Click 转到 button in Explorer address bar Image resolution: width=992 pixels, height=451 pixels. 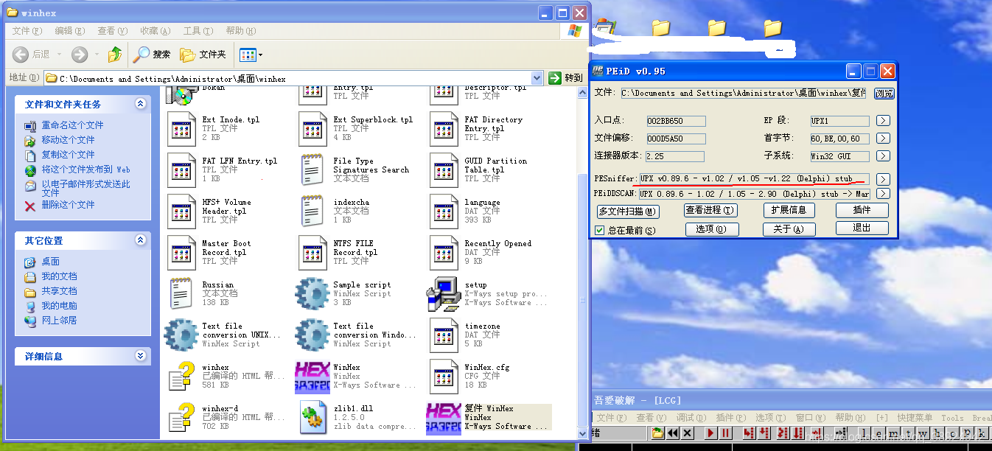tap(566, 78)
